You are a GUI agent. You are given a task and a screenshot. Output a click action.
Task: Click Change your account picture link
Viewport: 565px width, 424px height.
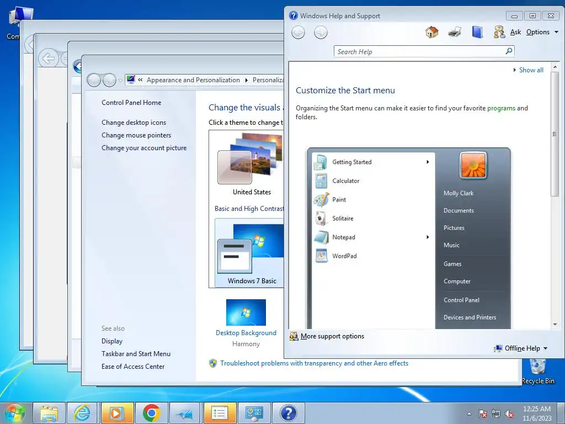144,148
